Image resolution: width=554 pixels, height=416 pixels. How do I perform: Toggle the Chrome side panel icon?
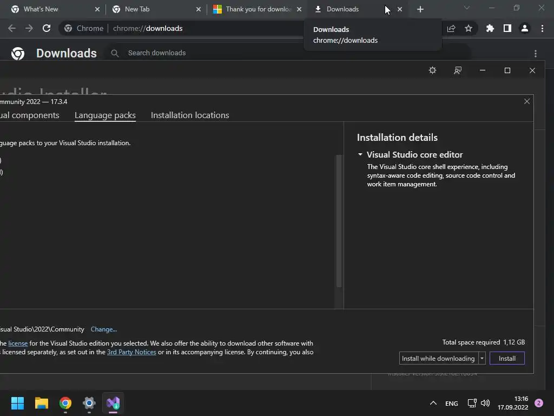pos(507,28)
